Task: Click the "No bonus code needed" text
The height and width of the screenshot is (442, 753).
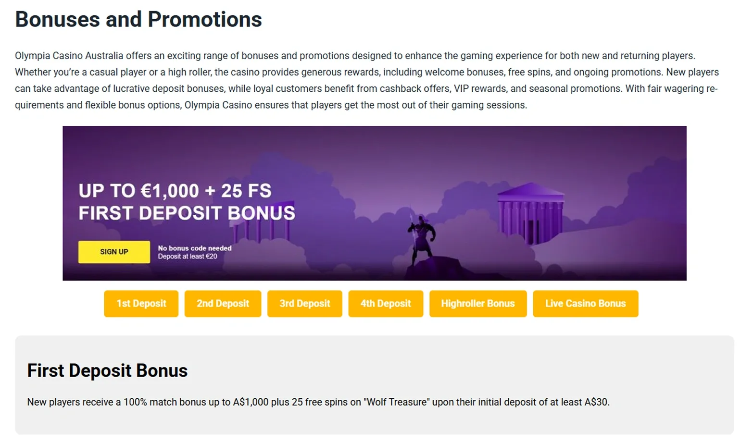Action: coord(195,248)
